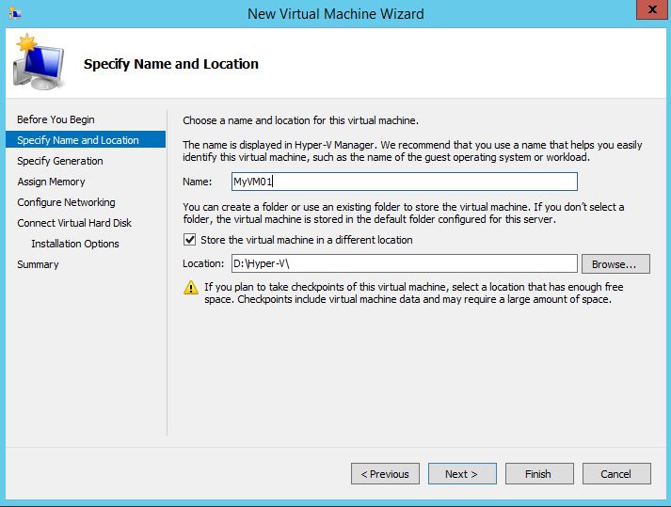Jump to Assign Memory step

point(51,182)
